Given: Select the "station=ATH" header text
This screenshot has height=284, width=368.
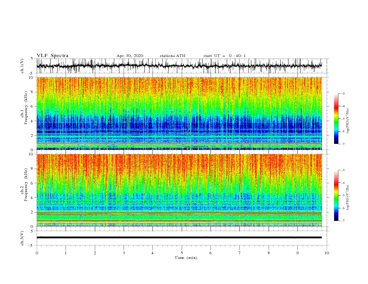Looking at the screenshot, I should pyautogui.click(x=172, y=56).
